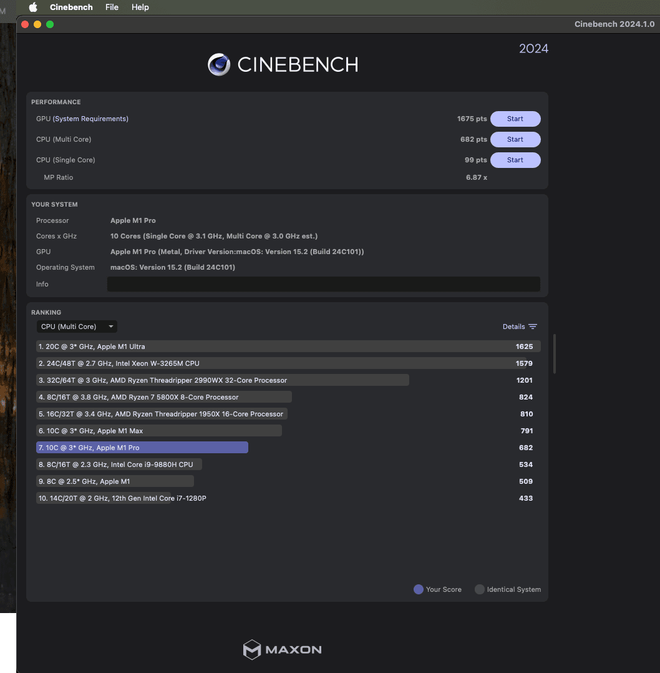Viewport: 660px width, 673px height.
Task: Click the Apple M1 Pro processor value
Action: [133, 220]
